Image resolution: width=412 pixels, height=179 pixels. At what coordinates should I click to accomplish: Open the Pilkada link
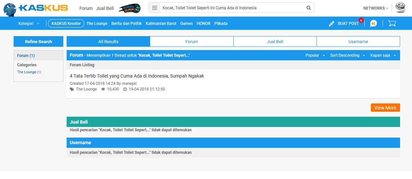coord(221,24)
